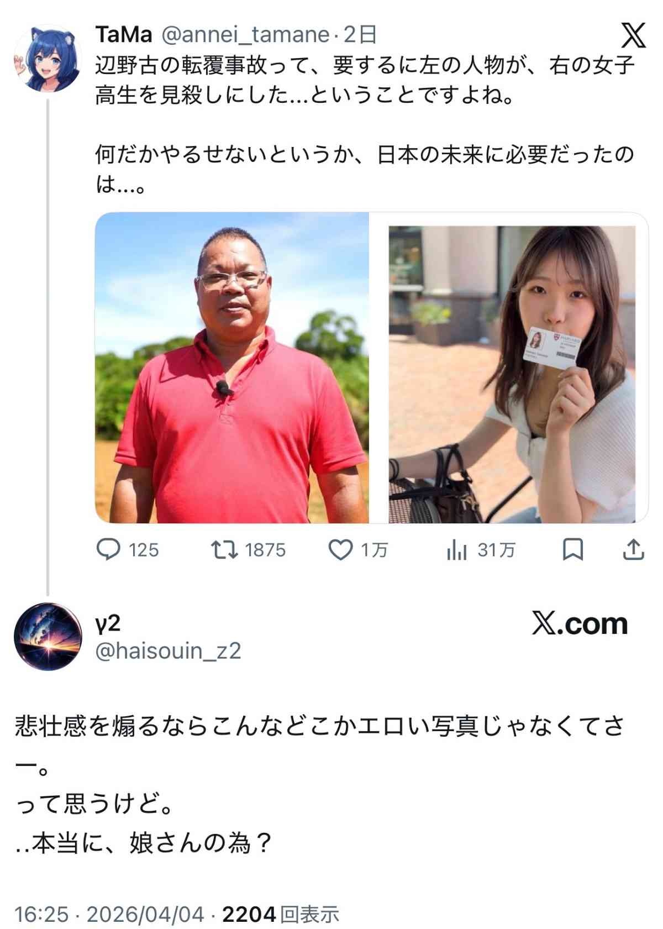
Task: Click the X.com watermark logo
Action: pyautogui.click(x=580, y=623)
